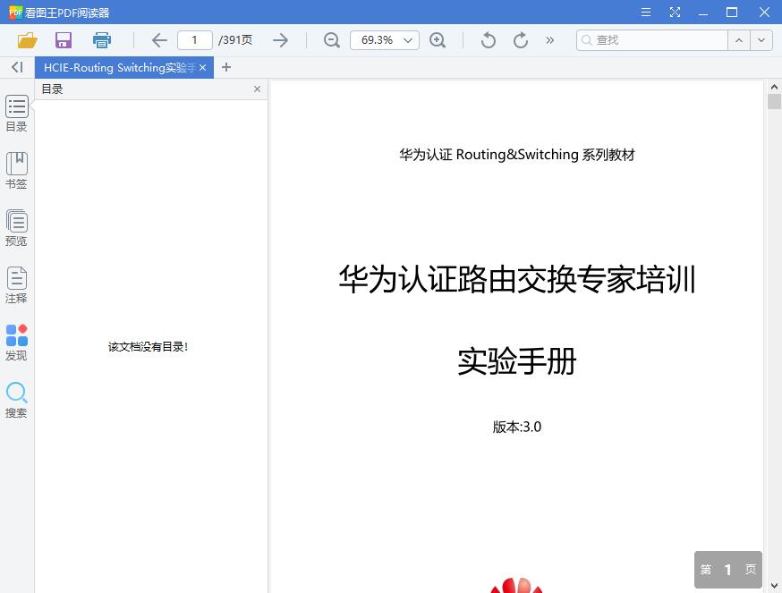Screen dimensions: 782x593
Task: Open a PDF file using the folder icon
Action: [x=27, y=40]
